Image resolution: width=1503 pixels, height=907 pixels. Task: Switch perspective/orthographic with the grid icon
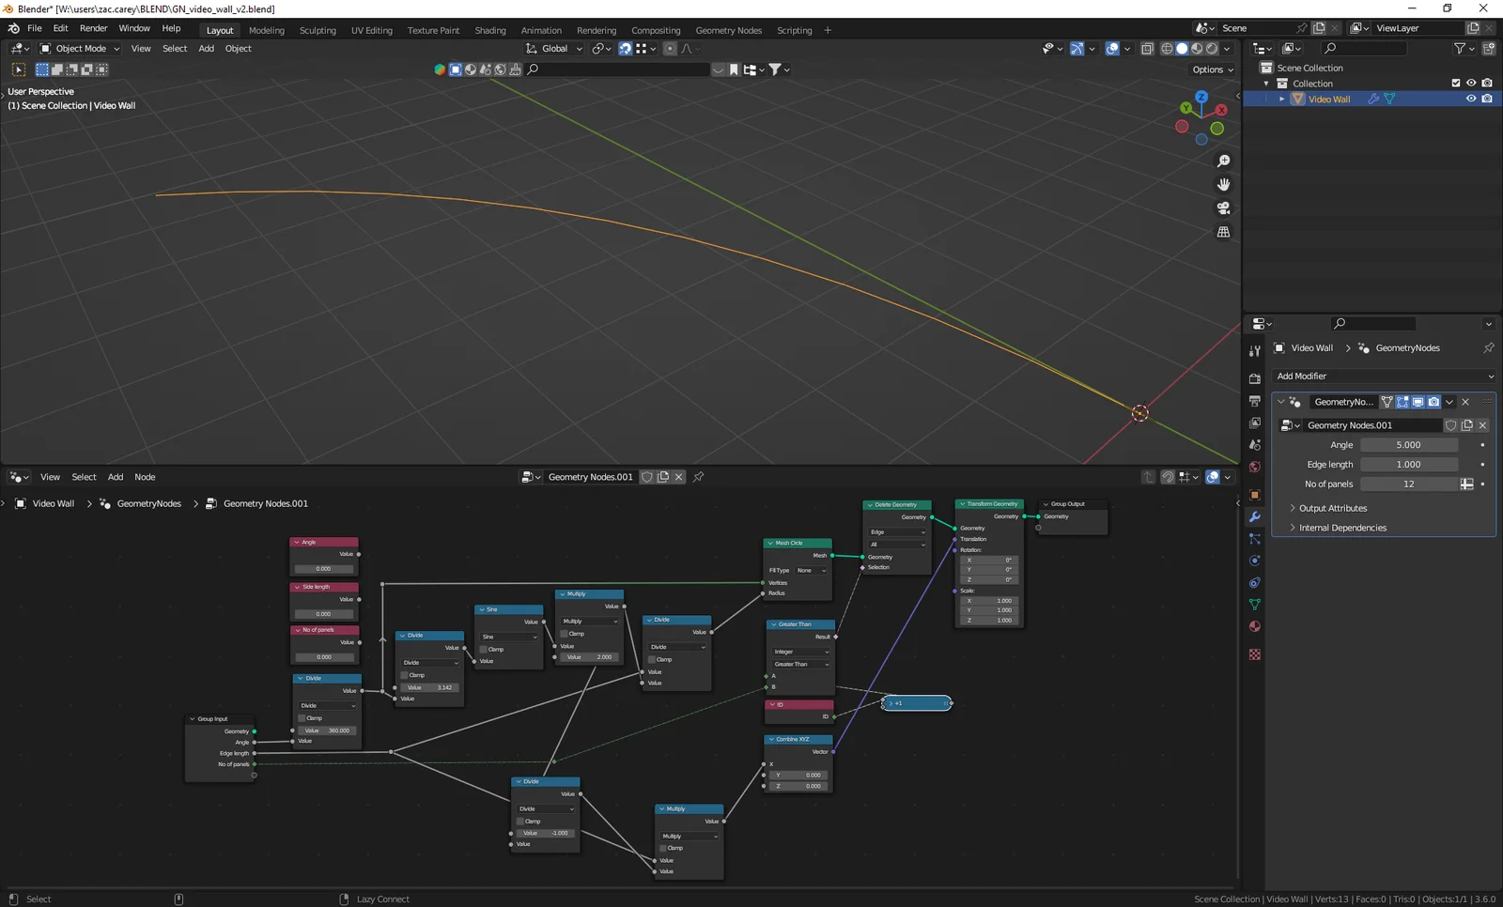click(x=1223, y=232)
